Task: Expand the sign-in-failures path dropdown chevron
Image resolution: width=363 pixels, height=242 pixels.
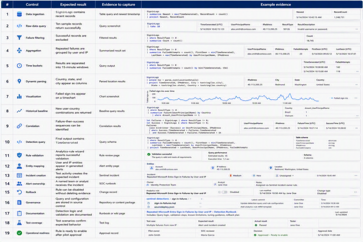Action: (202, 199)
